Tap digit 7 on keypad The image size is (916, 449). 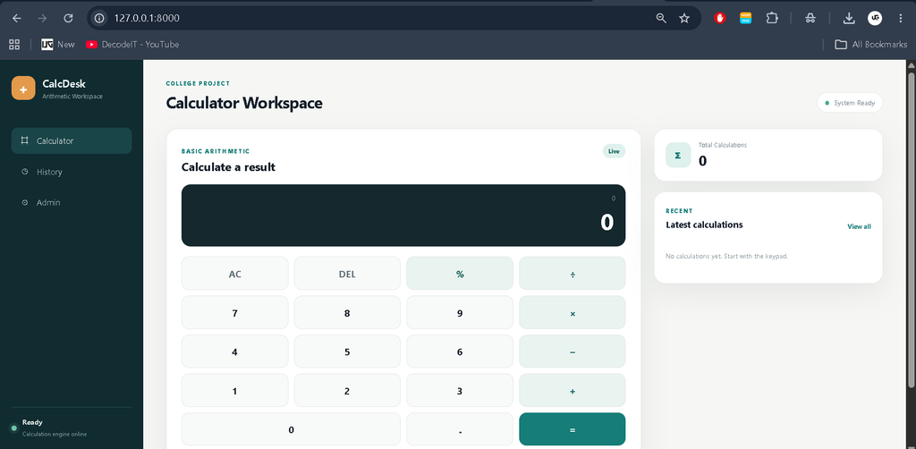click(235, 313)
